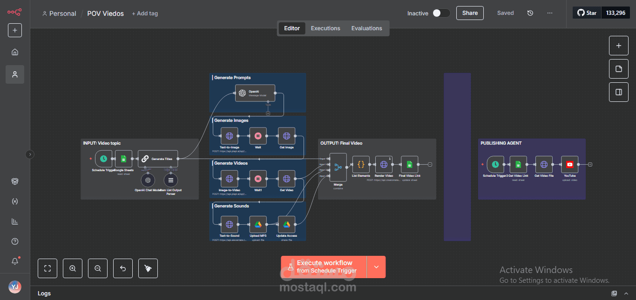Open the Personal user icon in sidebar
Viewport: 636px width, 300px height.
point(15,74)
